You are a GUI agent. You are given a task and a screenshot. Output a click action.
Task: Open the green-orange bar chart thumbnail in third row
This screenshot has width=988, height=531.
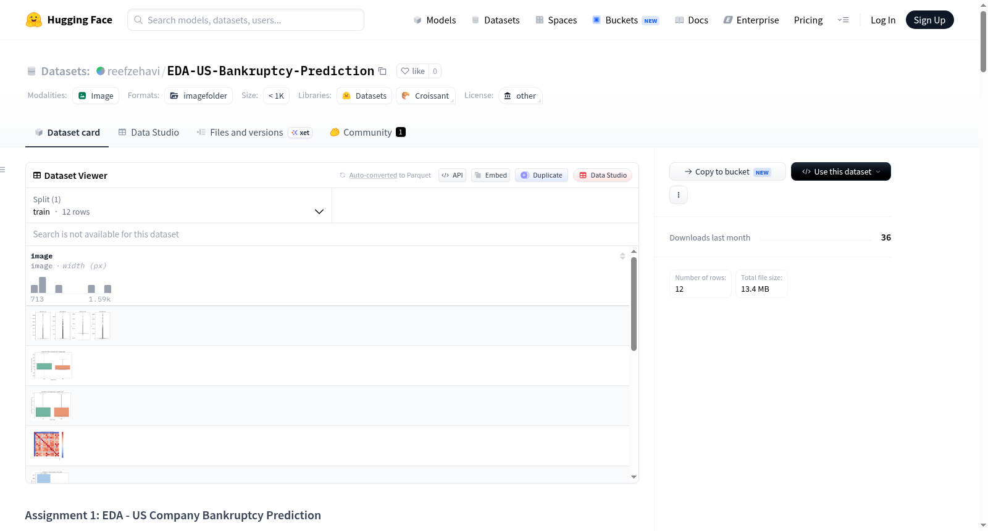(x=51, y=406)
